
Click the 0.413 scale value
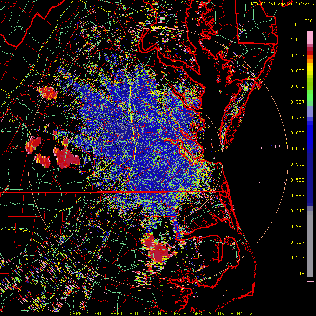tap(297, 211)
